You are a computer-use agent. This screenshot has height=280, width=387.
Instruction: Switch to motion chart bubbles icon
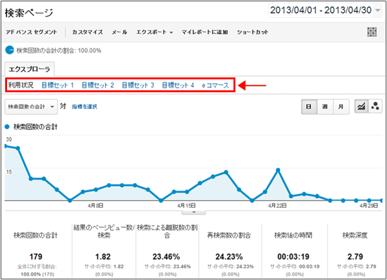click(375, 106)
